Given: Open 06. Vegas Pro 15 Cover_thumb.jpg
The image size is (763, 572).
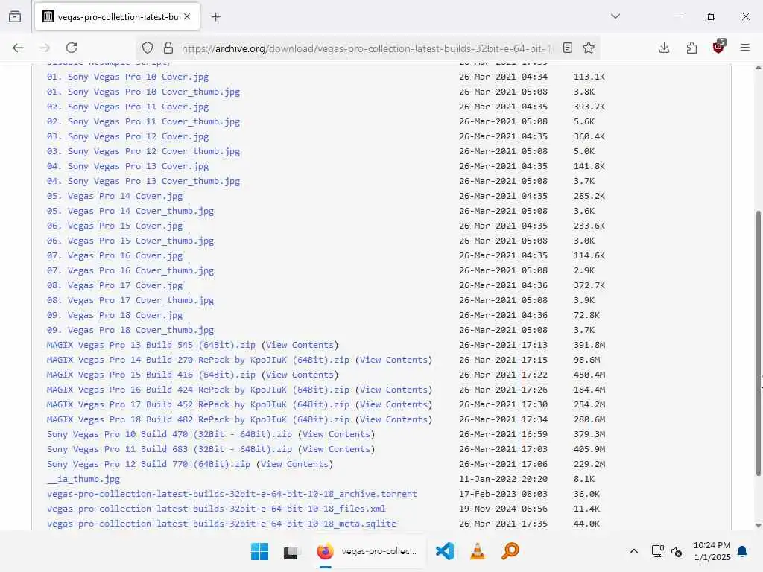Looking at the screenshot, I should pos(130,241).
